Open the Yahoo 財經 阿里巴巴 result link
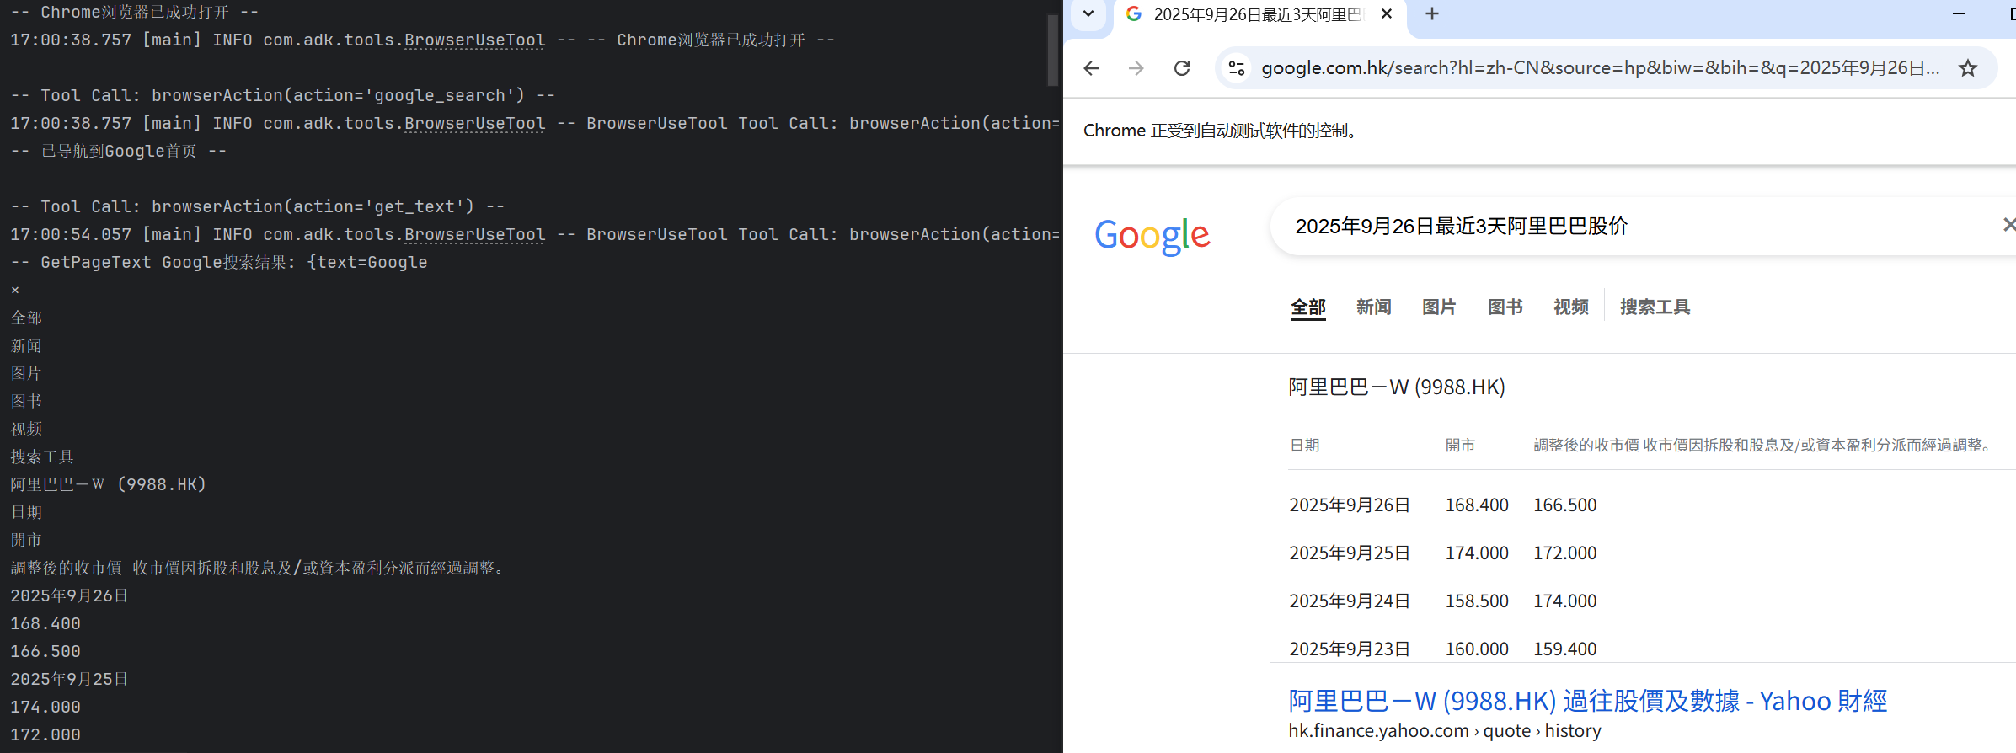 (1588, 701)
